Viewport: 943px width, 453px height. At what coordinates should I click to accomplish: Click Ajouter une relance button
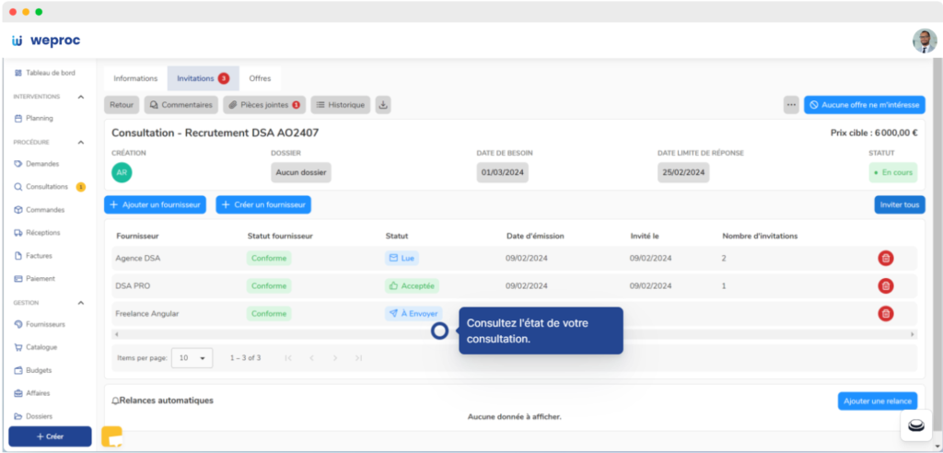(x=877, y=401)
